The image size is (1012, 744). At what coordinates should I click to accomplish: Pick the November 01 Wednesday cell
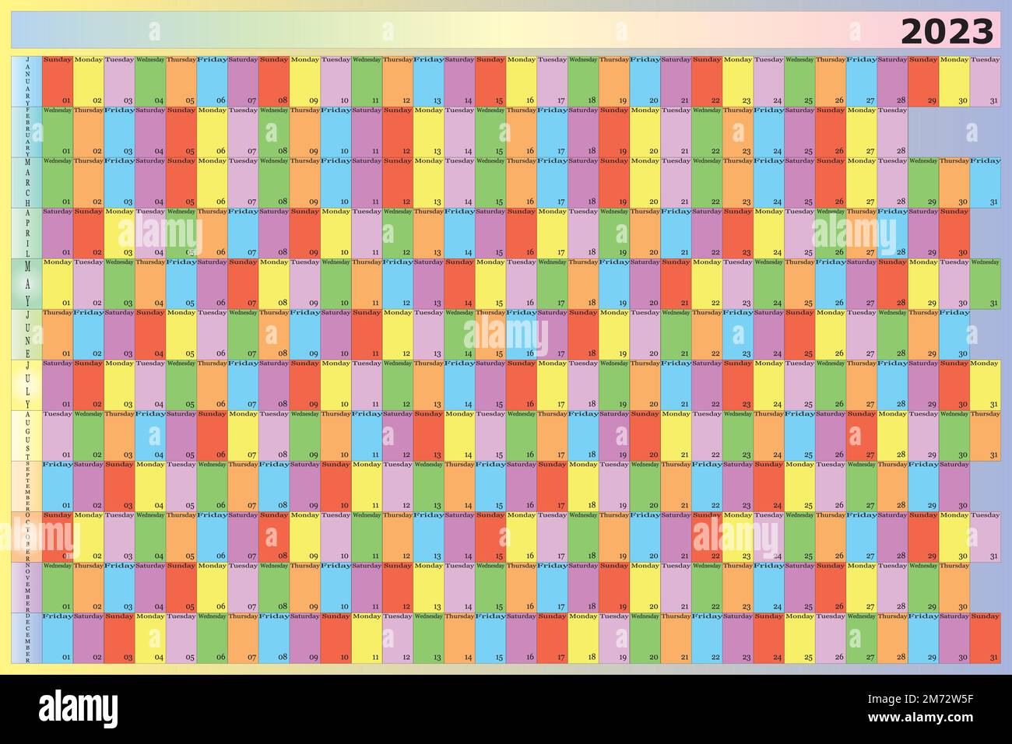(58, 587)
